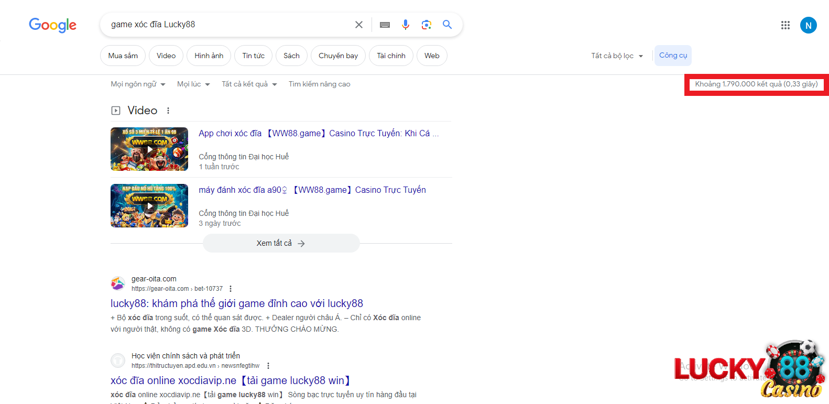829x404 pixels.
Task: Switch to the Video filter tab
Action: [x=166, y=56]
